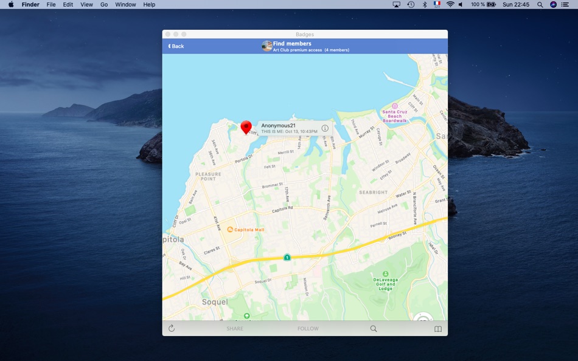Screen dimensions: 578x361
Task: Click the Badges window title bar
Action: tap(305, 34)
